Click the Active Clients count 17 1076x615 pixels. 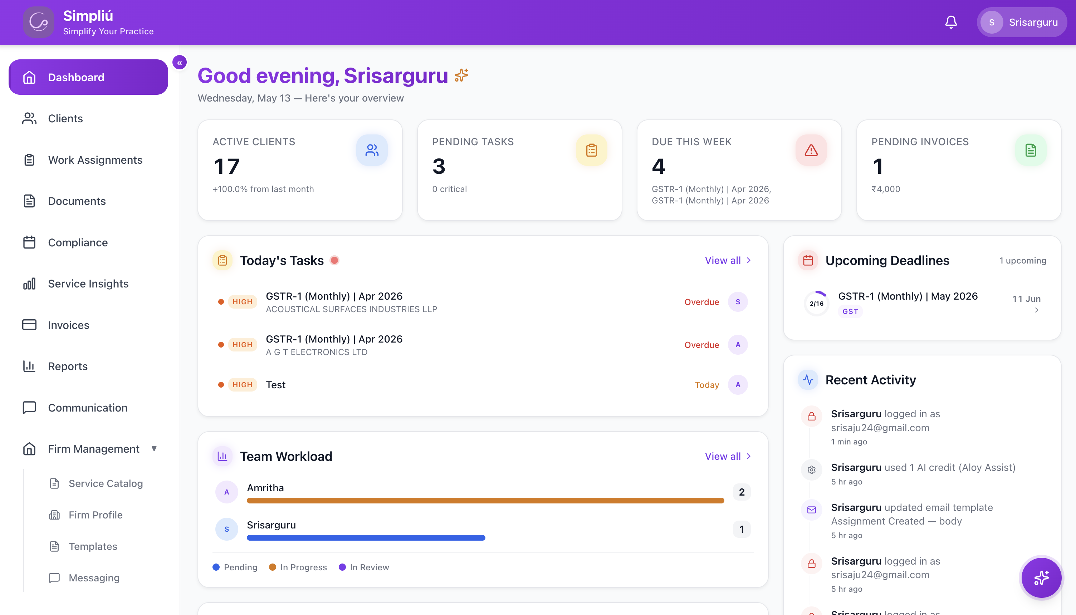pos(227,166)
